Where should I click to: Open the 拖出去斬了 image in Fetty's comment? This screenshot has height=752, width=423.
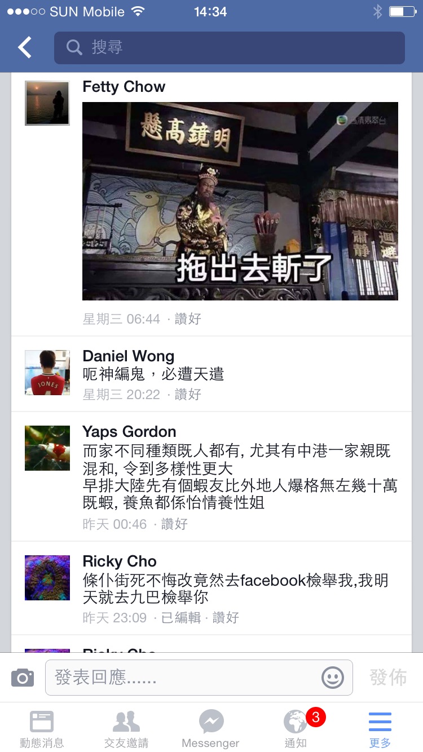tap(240, 201)
